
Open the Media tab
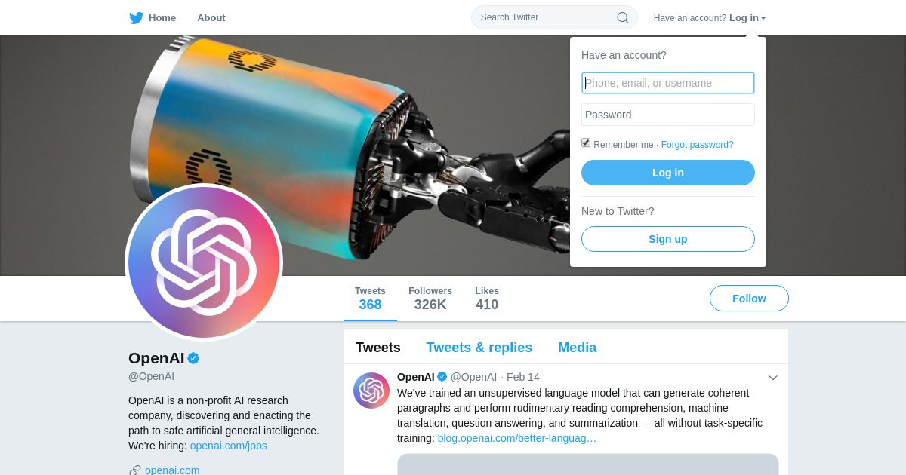click(578, 348)
